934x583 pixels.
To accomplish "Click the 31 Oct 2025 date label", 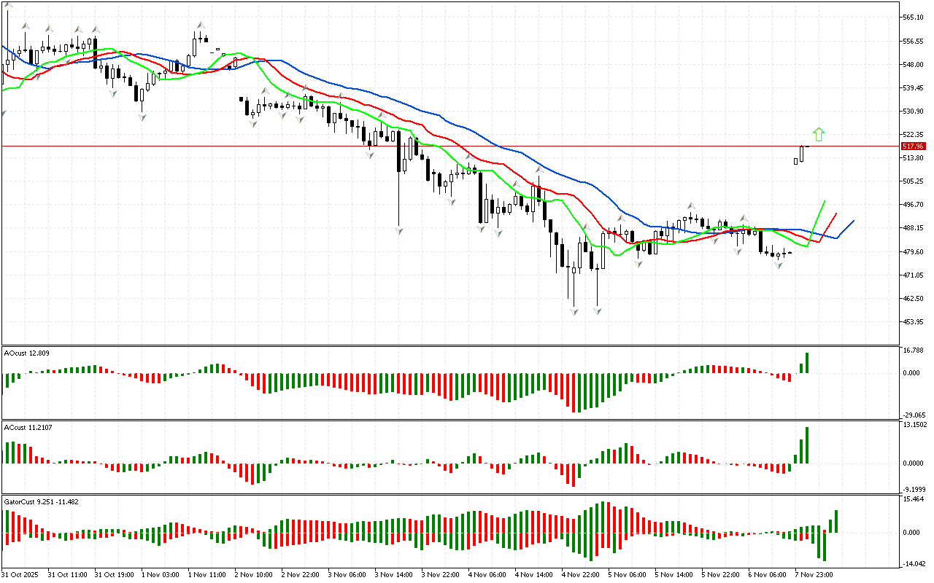I will pyautogui.click(x=22, y=574).
